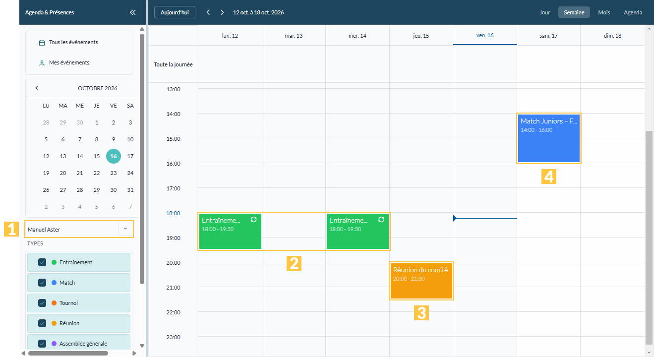Screen dimensions: 654x357
Task: Uncheck the Entraînement type filter
Action: (x=42, y=262)
